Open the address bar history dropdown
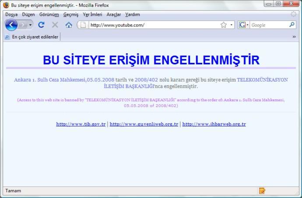The image size is (302, 198). [232, 25]
